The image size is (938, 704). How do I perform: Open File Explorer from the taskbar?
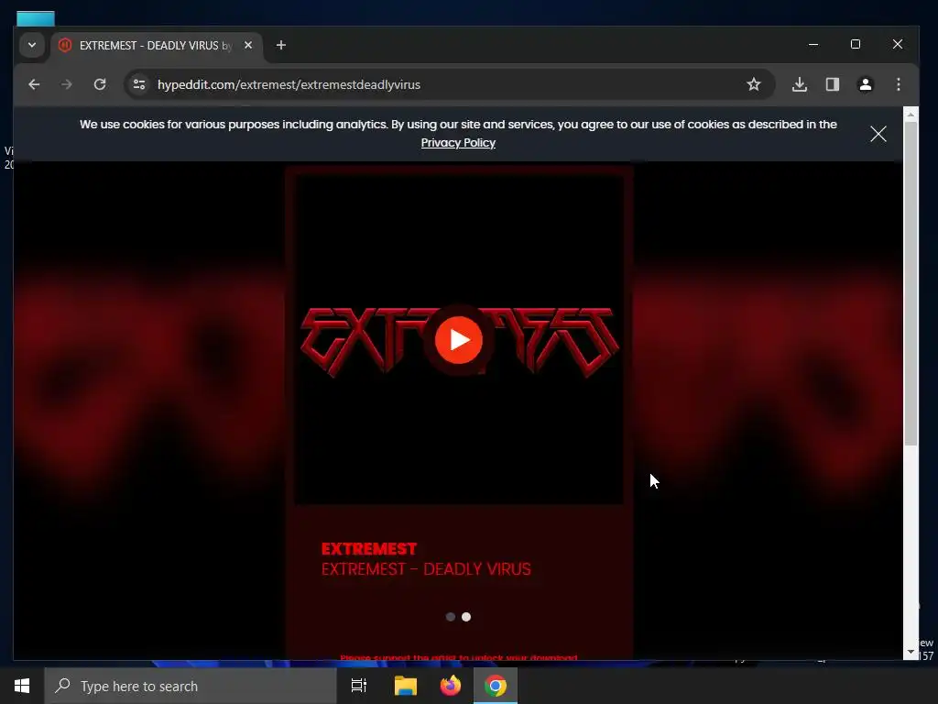406,686
